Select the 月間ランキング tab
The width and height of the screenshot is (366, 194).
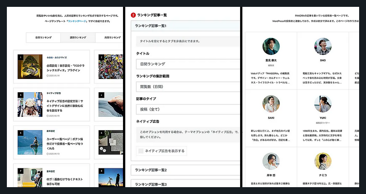tap(109, 37)
